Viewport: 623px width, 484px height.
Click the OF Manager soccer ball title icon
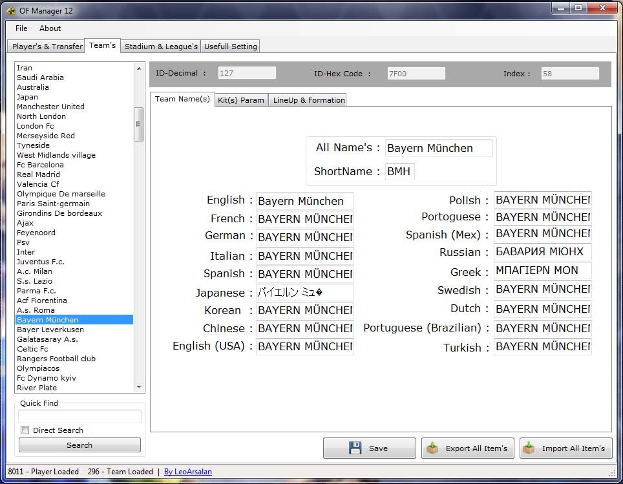(10, 9)
